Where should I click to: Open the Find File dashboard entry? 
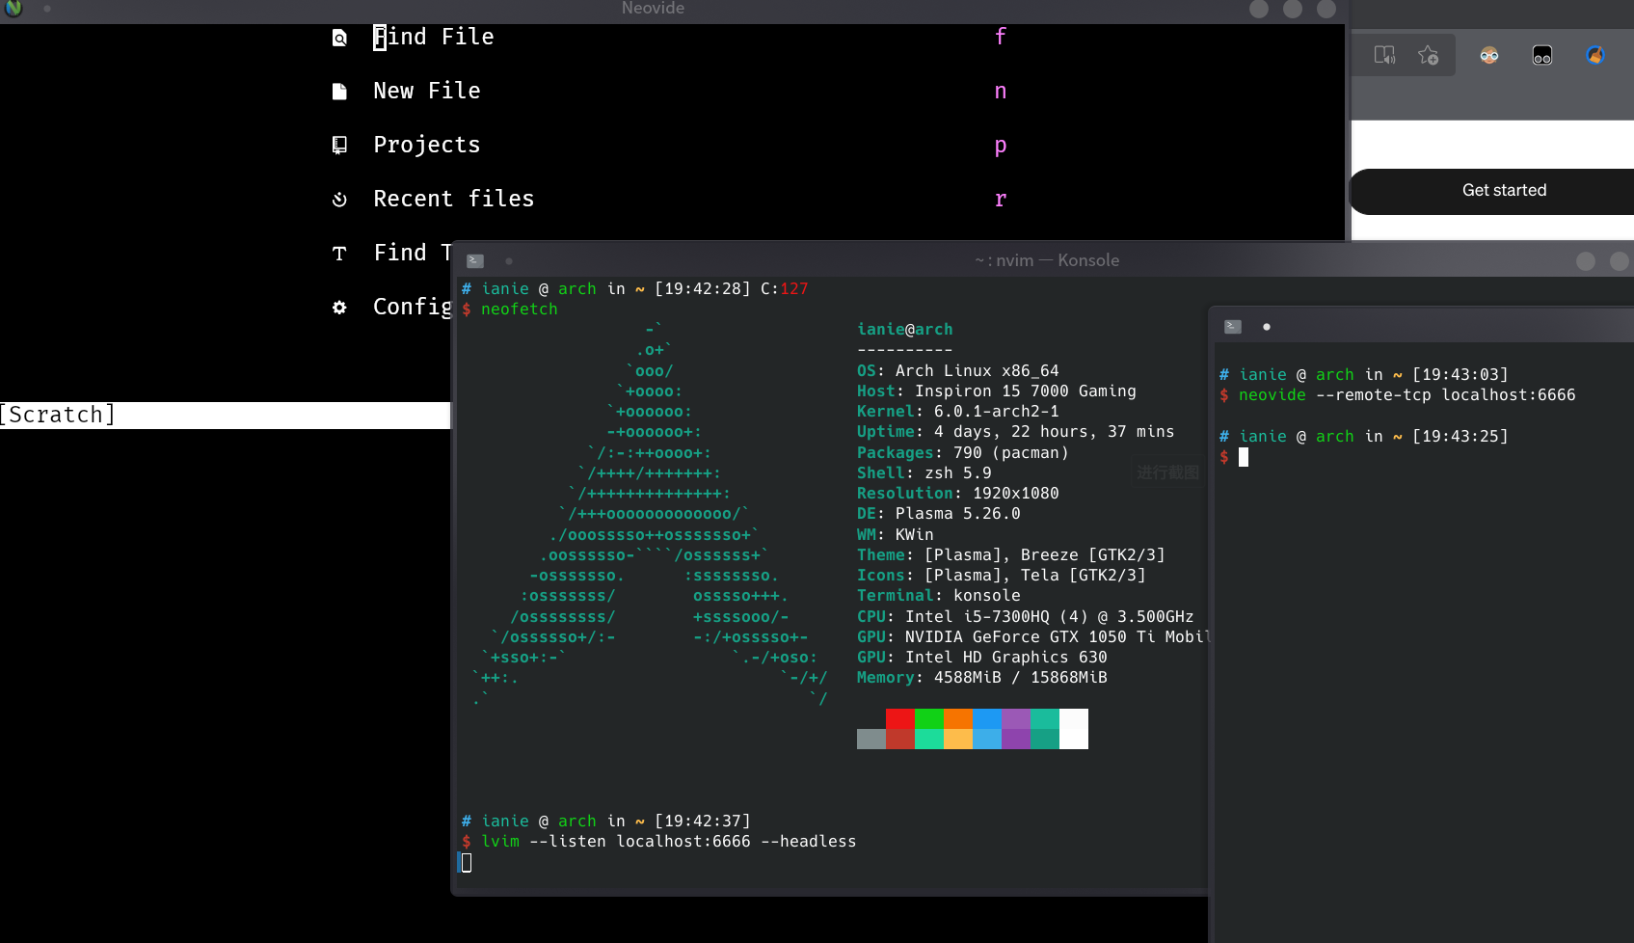click(434, 37)
